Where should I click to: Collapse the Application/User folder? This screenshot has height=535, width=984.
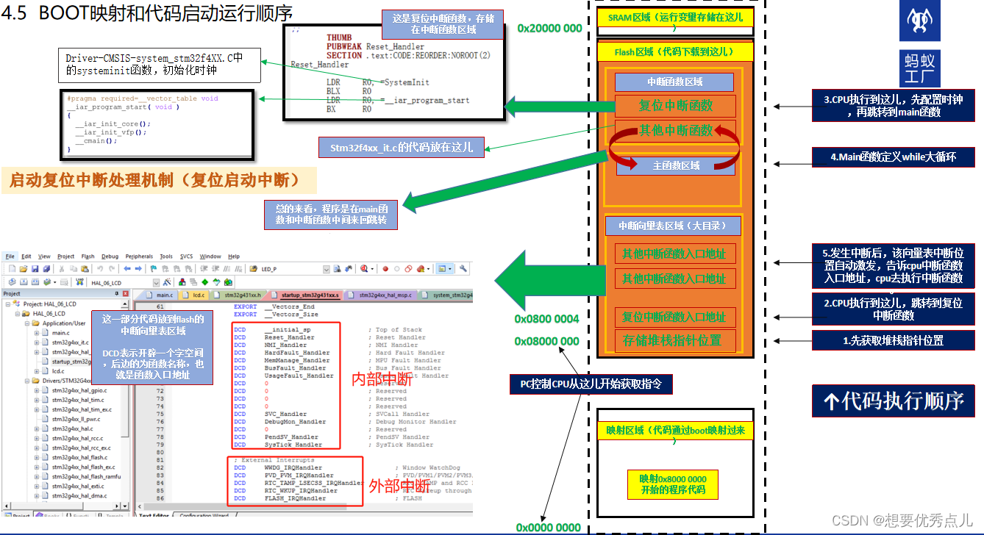(x=27, y=323)
